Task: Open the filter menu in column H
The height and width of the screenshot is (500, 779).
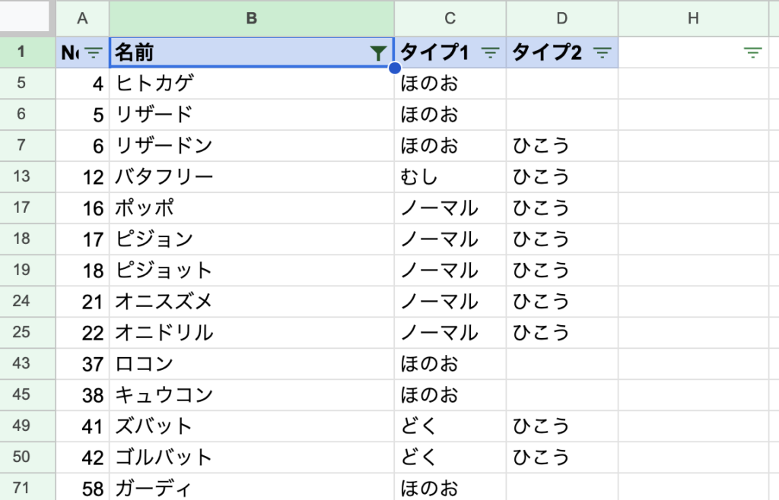Action: click(x=752, y=52)
